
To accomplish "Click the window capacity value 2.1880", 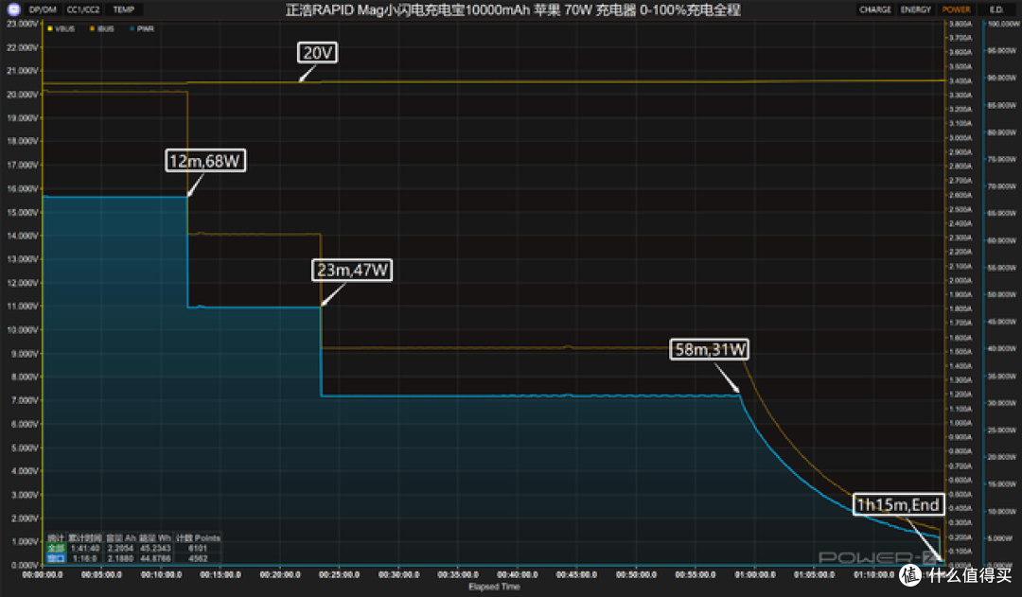I will pos(120,558).
